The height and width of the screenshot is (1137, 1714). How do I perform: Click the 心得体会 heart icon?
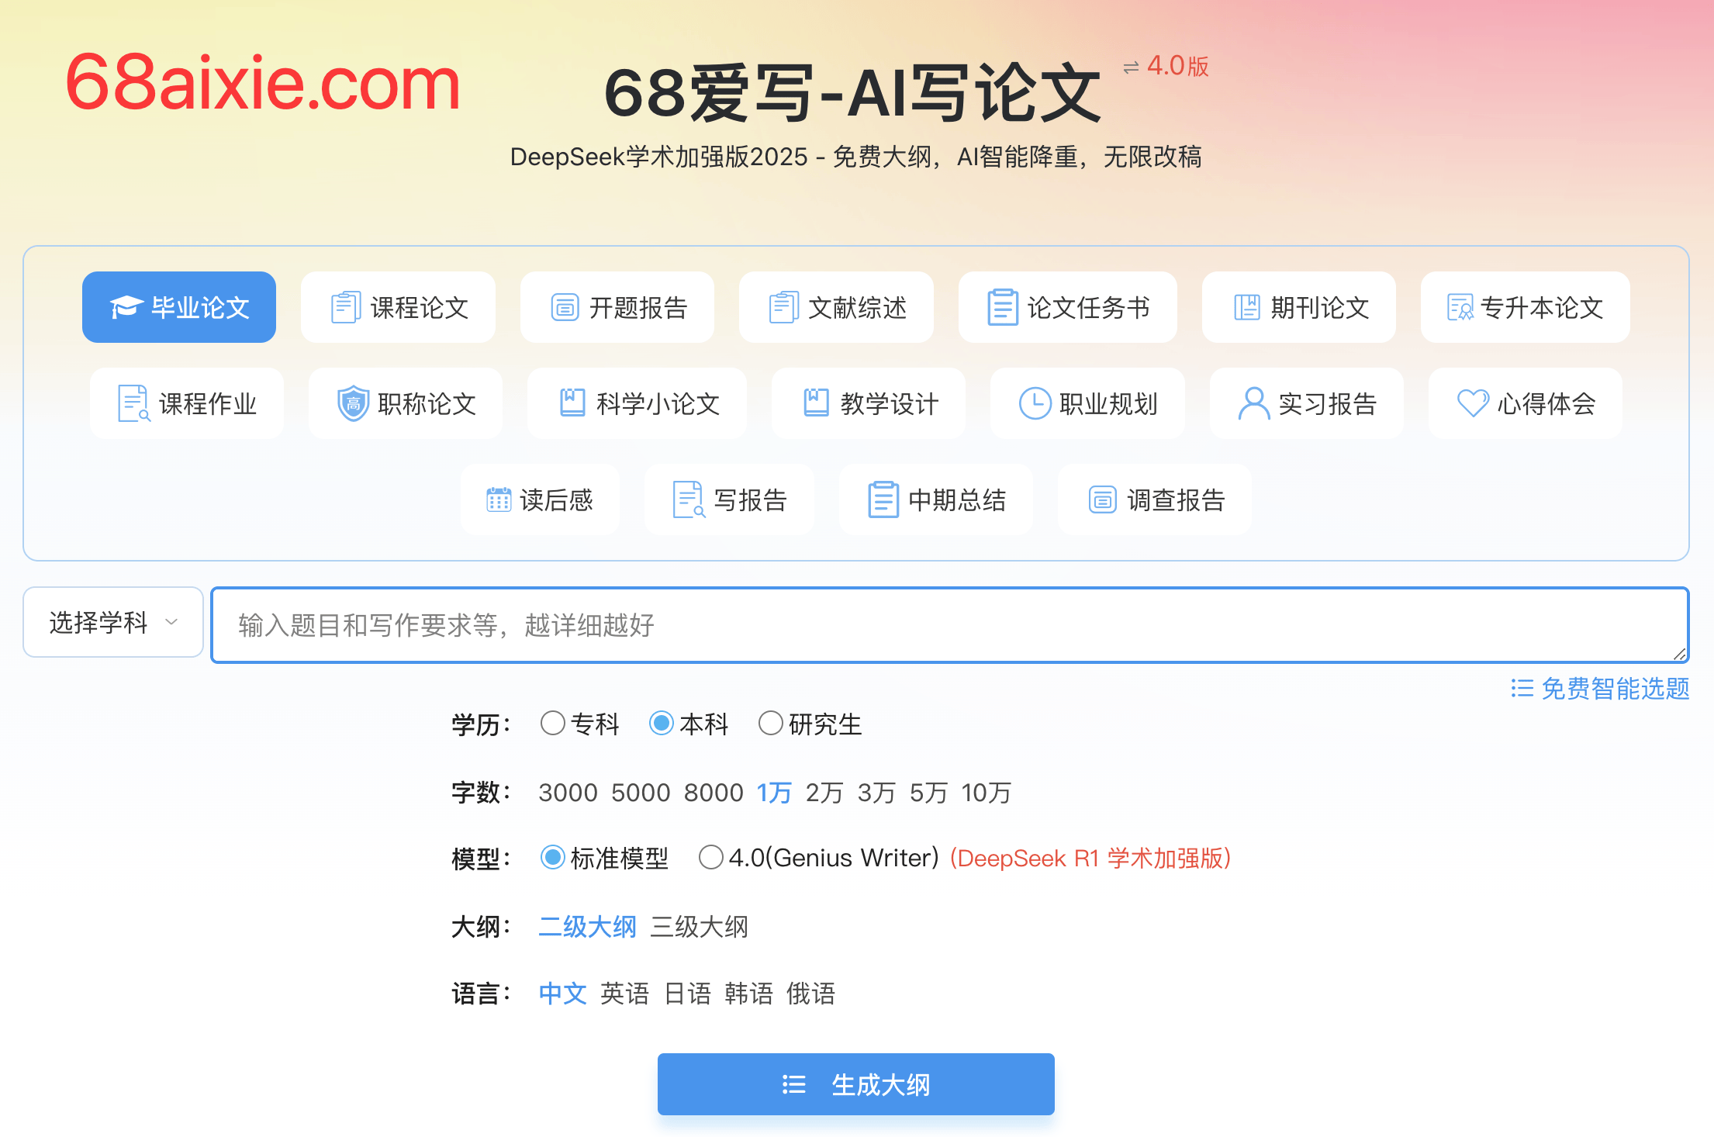1472,403
